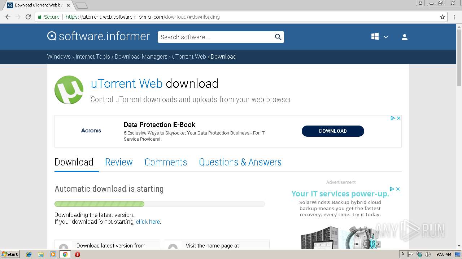
Task: Click the taskbar clock showing 9:58 AM
Action: 444,254
